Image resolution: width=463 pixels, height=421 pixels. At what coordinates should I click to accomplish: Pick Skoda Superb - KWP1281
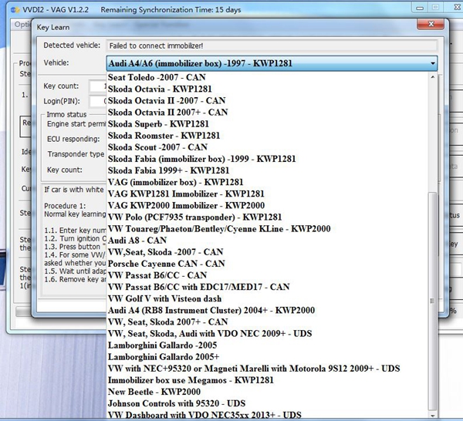coord(267,124)
